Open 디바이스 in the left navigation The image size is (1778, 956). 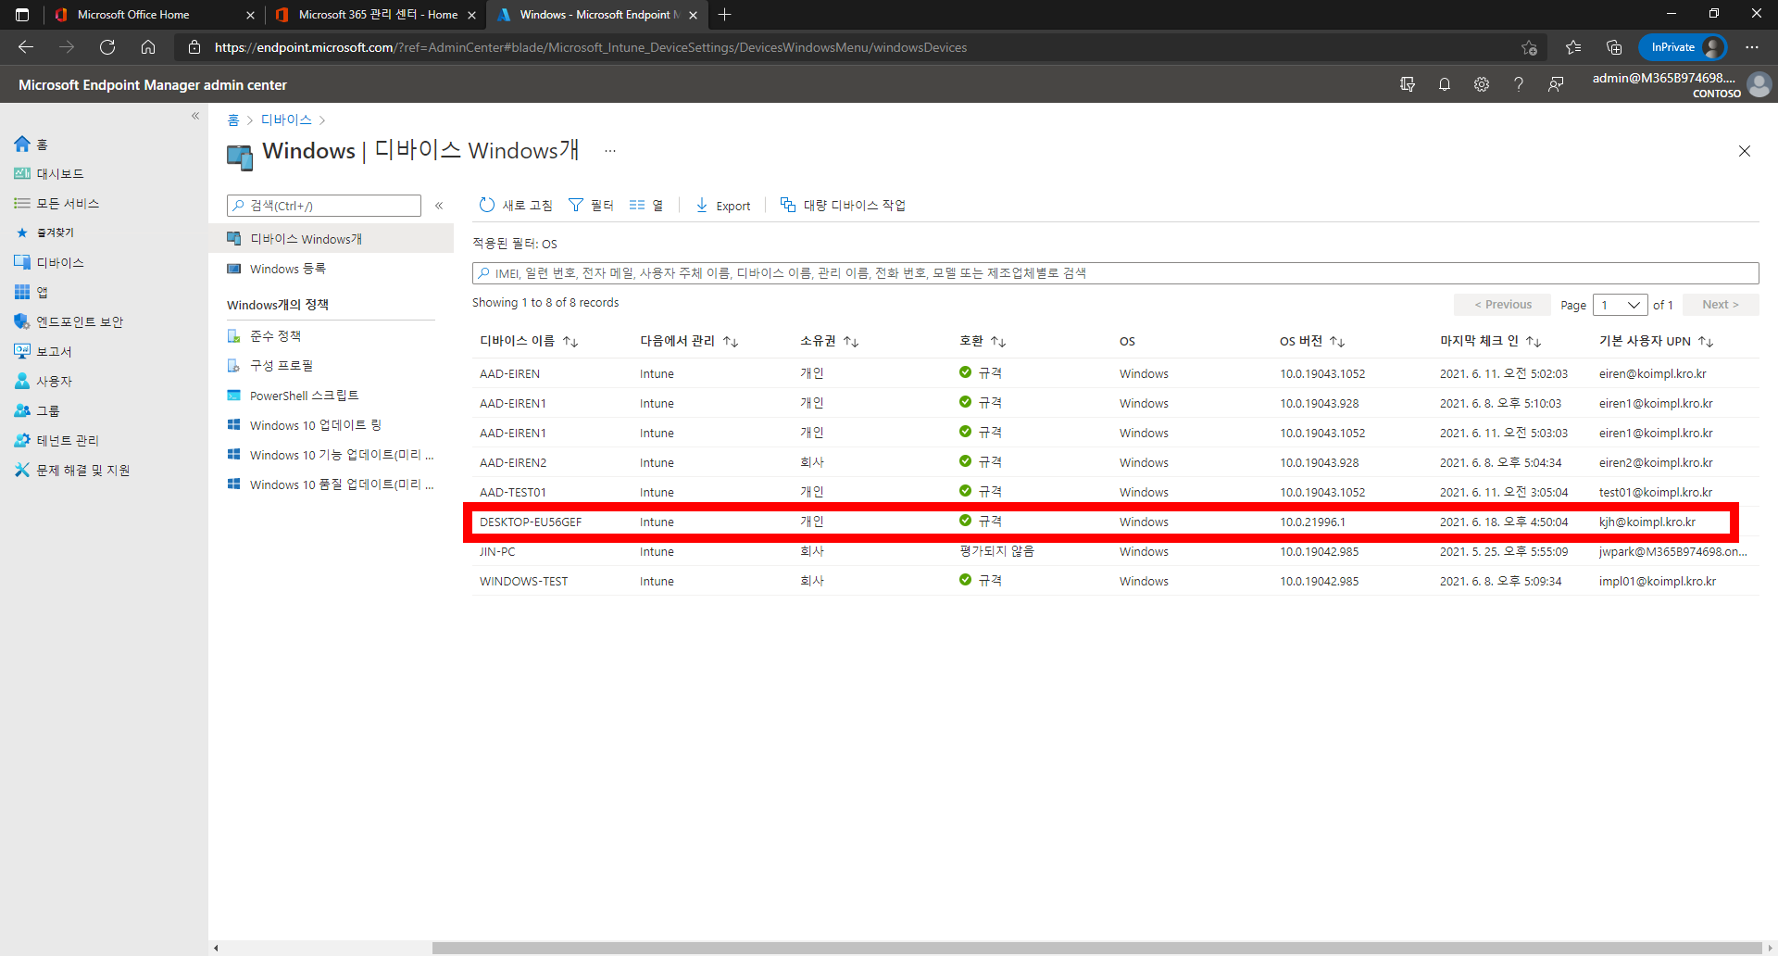49,263
